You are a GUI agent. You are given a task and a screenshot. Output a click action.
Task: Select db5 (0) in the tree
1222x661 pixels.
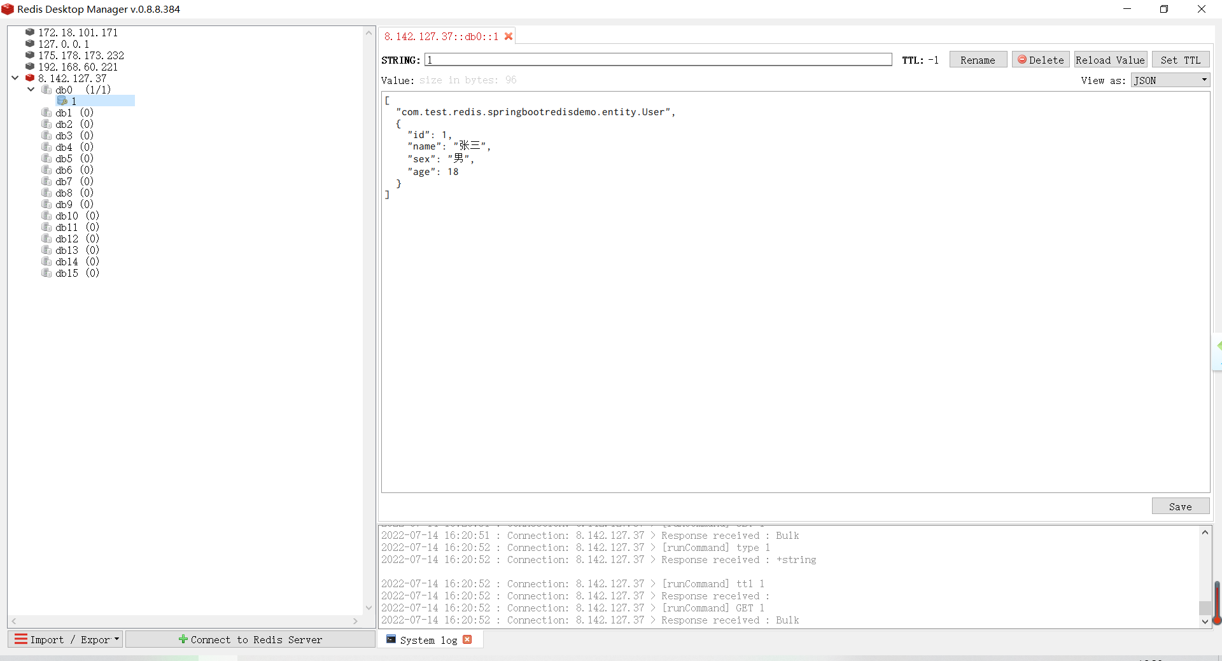tap(74, 158)
